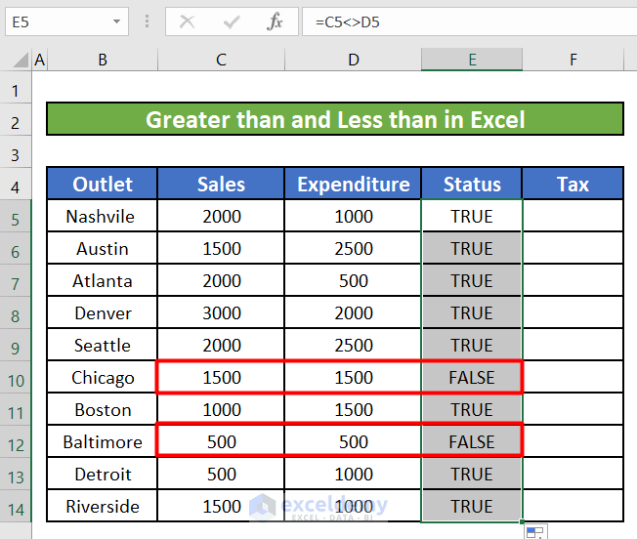Select column C header
Image resolution: width=637 pixels, height=539 pixels.
point(221,60)
